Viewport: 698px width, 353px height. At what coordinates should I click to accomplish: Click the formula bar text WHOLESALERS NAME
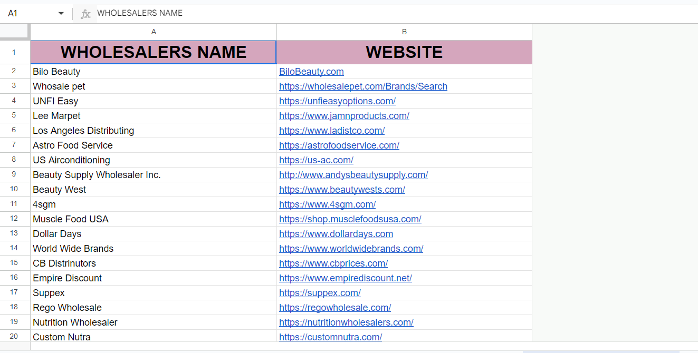140,13
